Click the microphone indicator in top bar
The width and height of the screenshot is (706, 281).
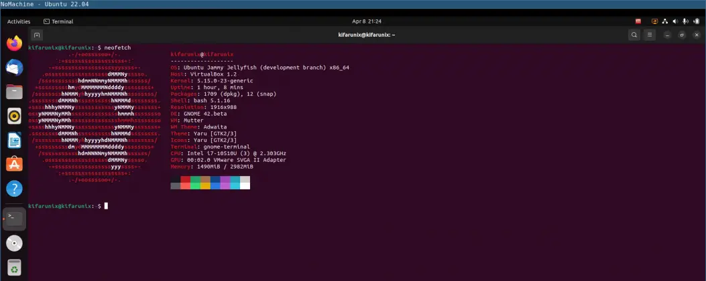(685, 21)
